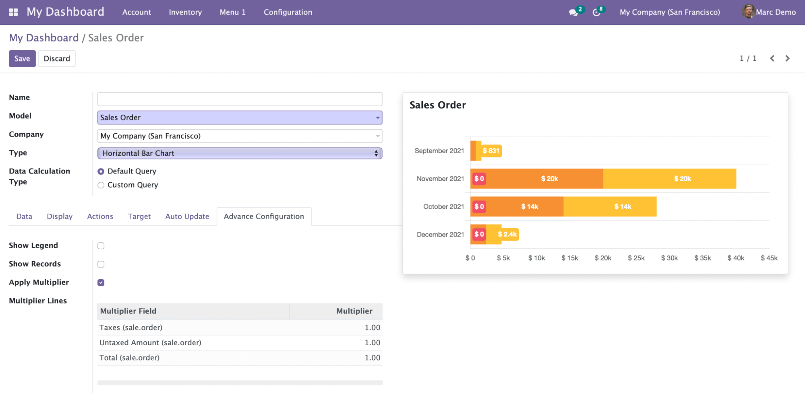Edit multiplier value for Taxes row
Viewport: 805px width, 404px height.
(x=372, y=328)
